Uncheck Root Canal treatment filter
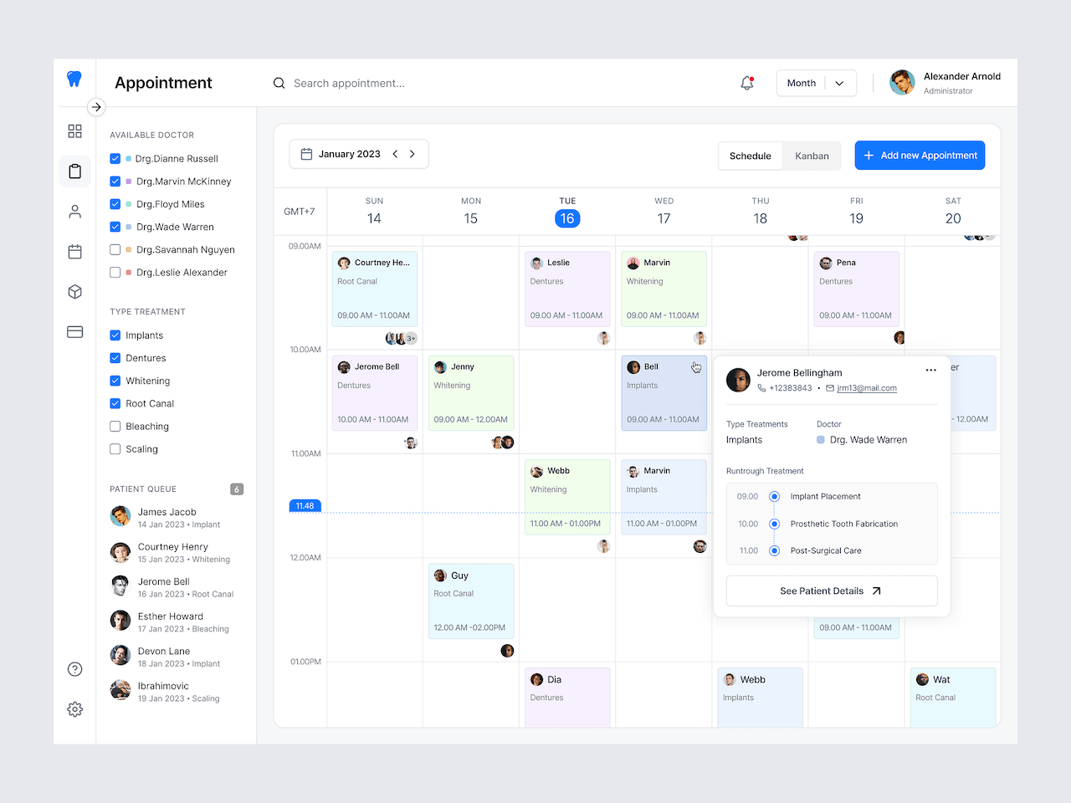The image size is (1071, 803). [115, 403]
